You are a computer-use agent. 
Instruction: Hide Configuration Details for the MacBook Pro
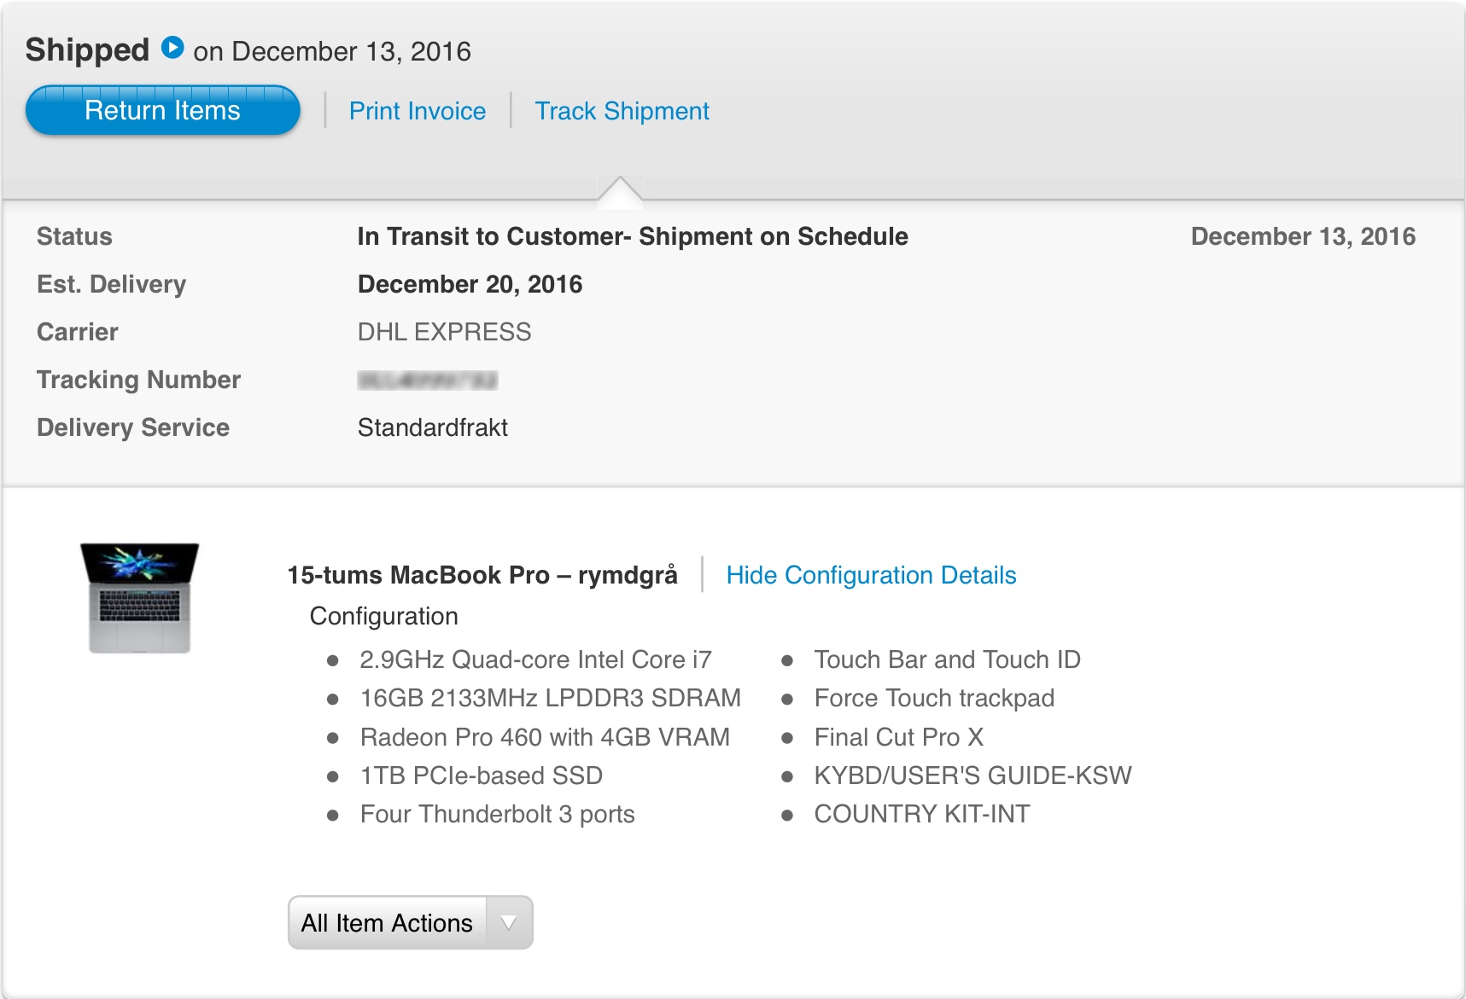(x=871, y=575)
